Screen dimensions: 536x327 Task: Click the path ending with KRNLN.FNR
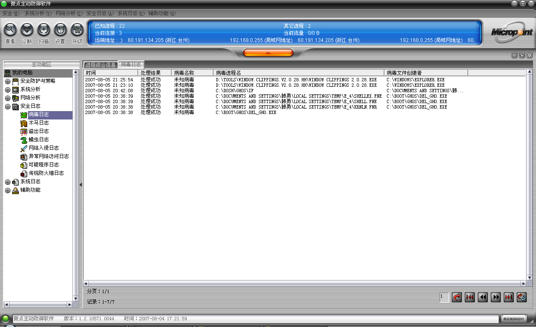[x=296, y=107]
